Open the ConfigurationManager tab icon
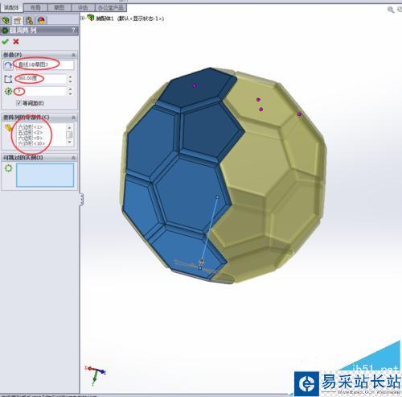The width and height of the screenshot is (402, 397). click(29, 20)
